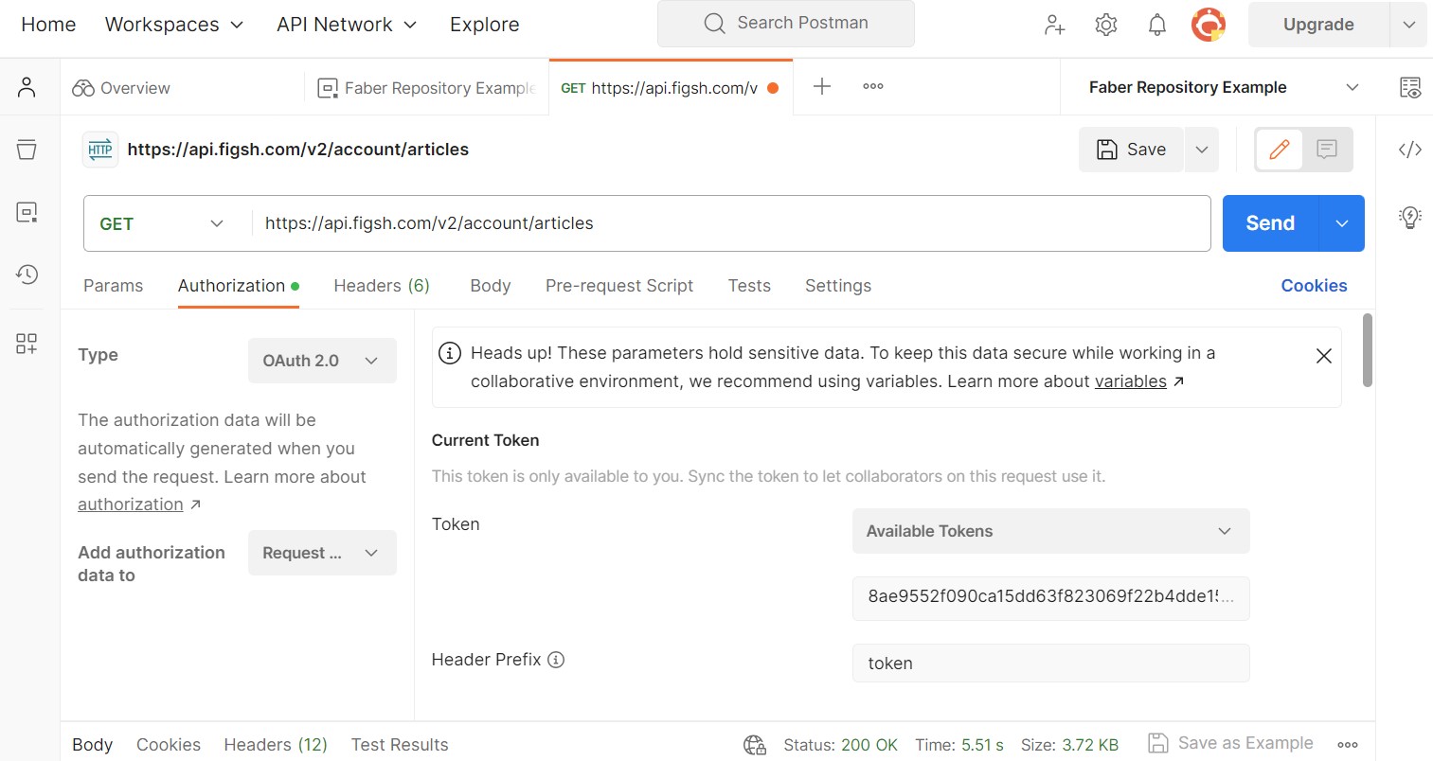1433x761 pixels.
Task: Switch to the Params tab
Action: (x=114, y=286)
